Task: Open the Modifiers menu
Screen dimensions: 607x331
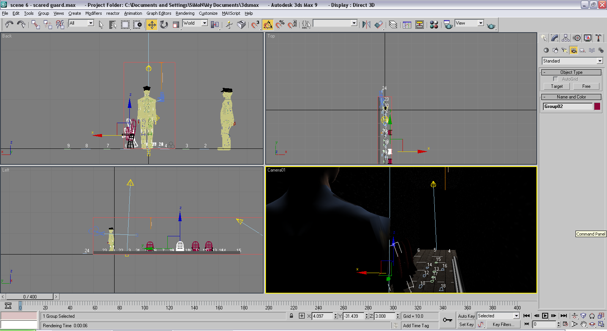Action: (x=93, y=13)
